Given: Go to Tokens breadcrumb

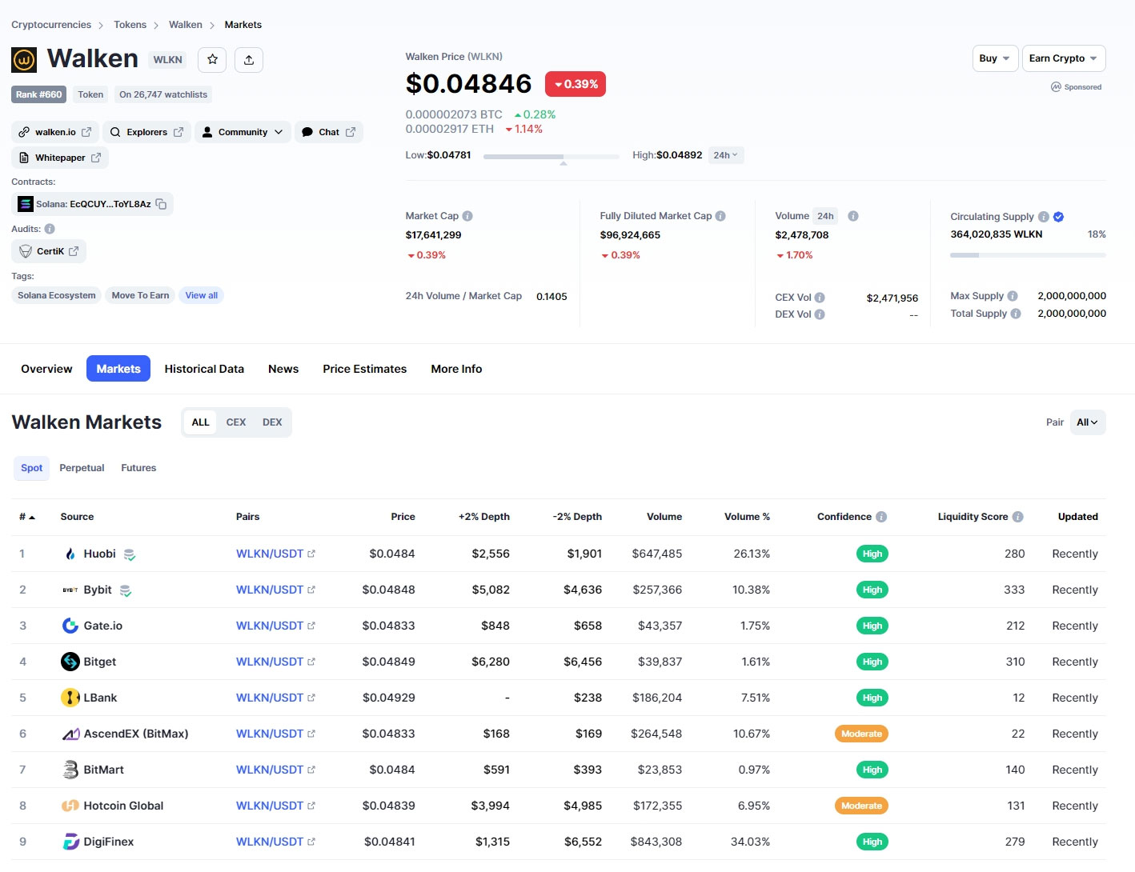Looking at the screenshot, I should click(x=130, y=25).
